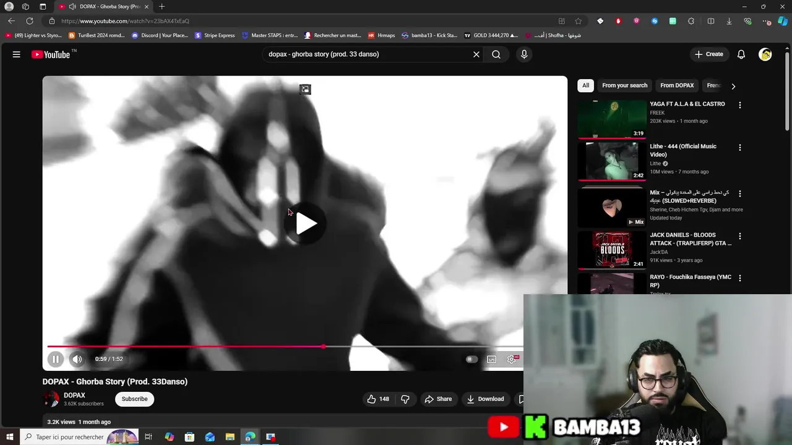Click the Windows taskbar search box
The image size is (792, 445).
(x=79, y=437)
